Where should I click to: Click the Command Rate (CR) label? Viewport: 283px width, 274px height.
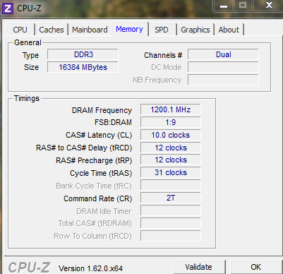pos(97,198)
